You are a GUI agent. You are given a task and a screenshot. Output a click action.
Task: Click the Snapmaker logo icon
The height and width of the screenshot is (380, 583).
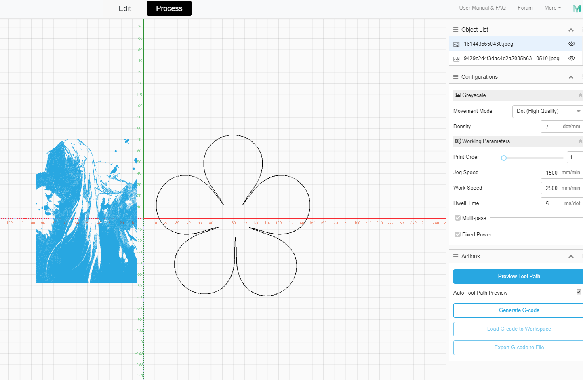pyautogui.click(x=577, y=8)
